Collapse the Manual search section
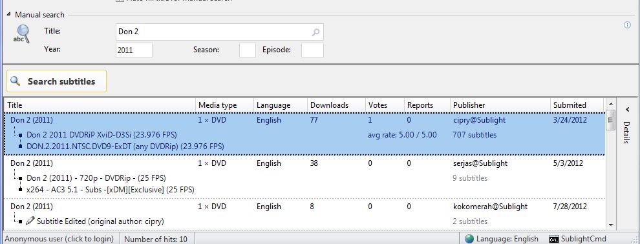Screen dimensions: 640x244 pyautogui.click(x=8, y=14)
